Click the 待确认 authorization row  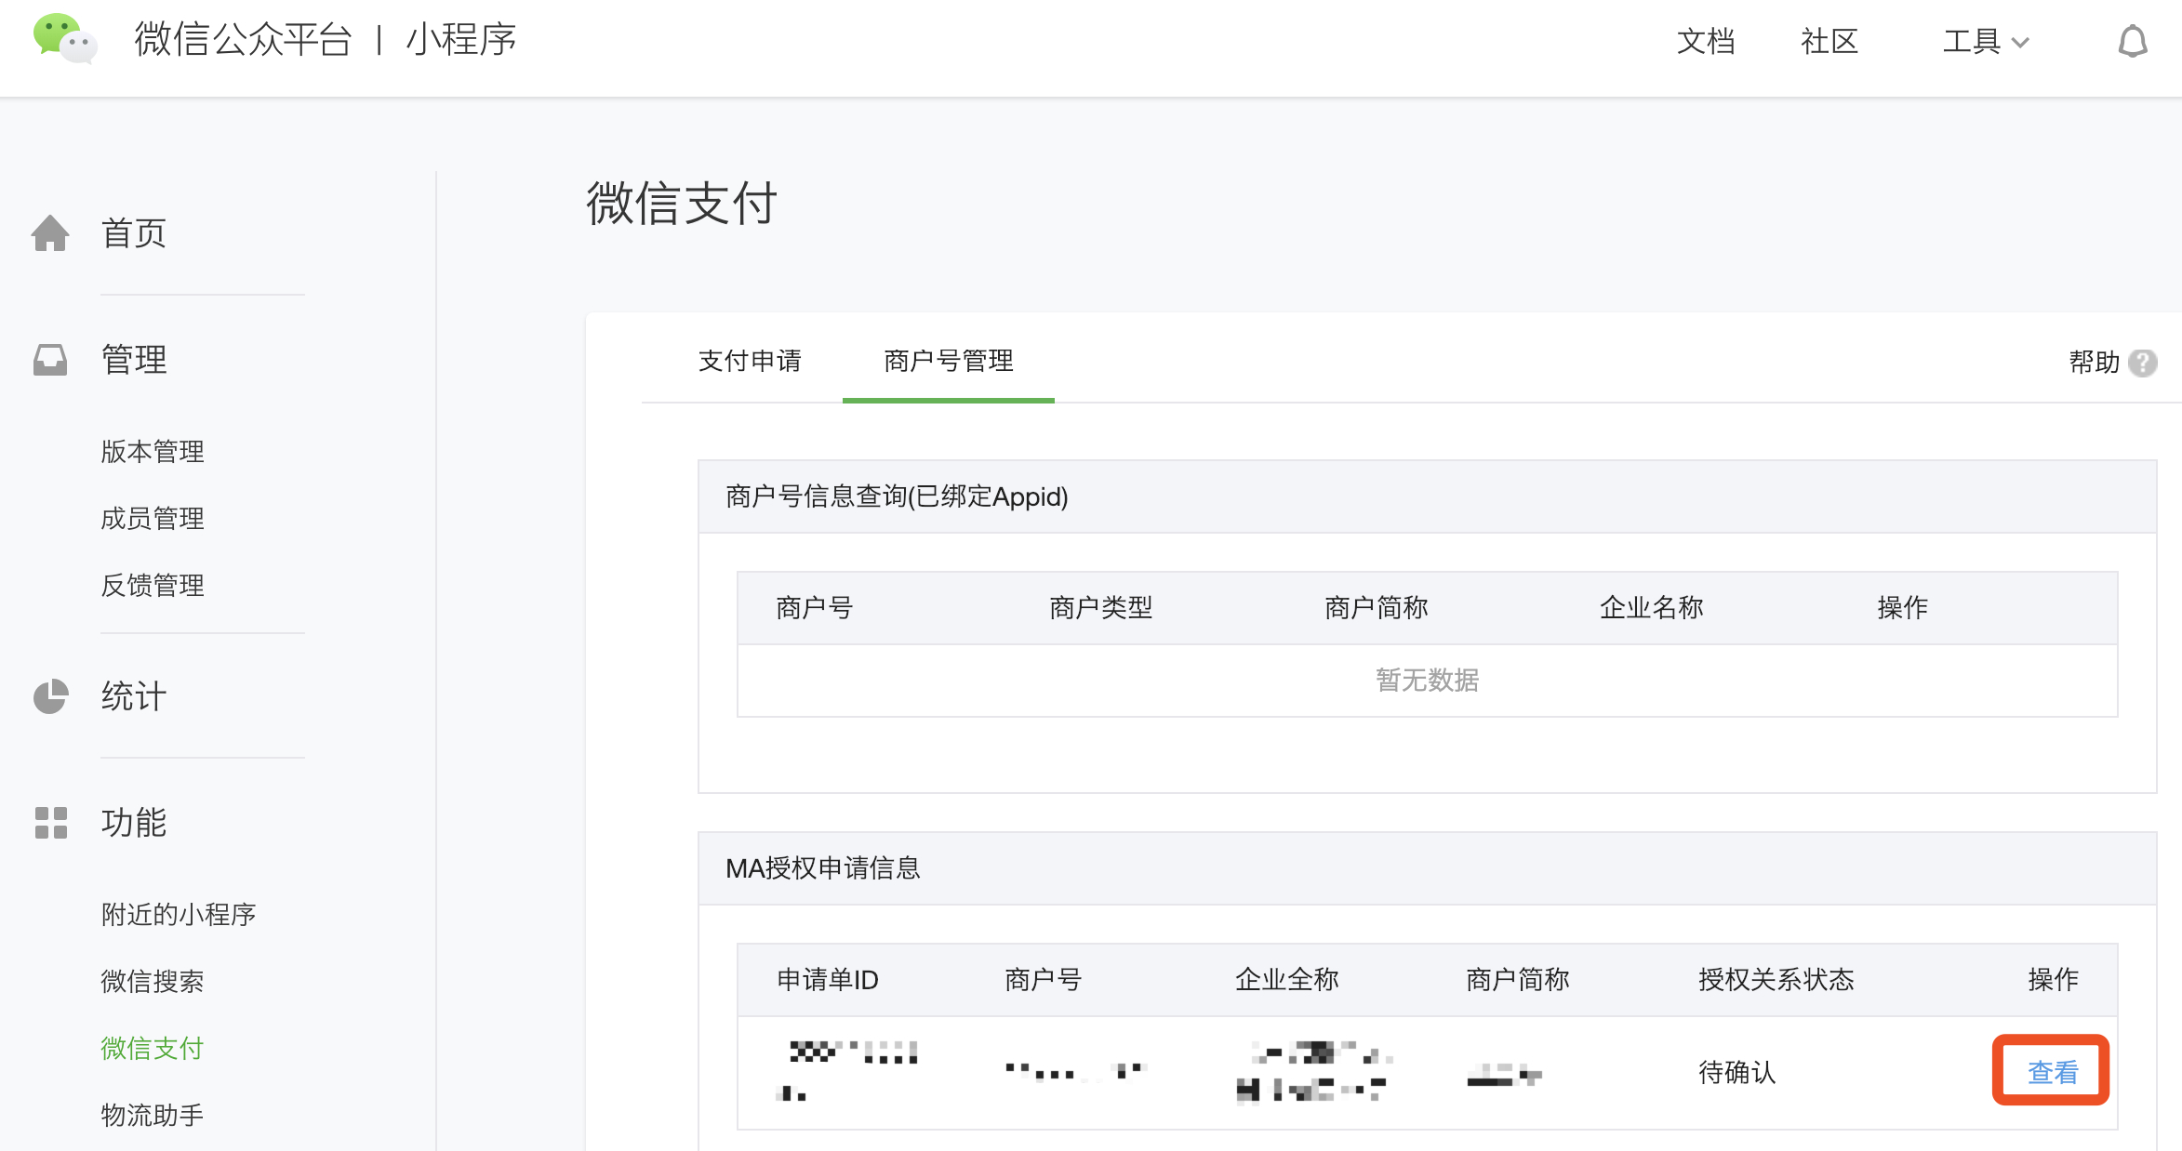pyautogui.click(x=1736, y=1071)
